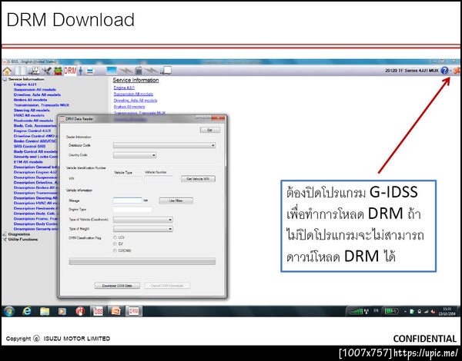The height and width of the screenshot is (361, 462).
Task: Click the Download DRM Data button
Action: coord(117,286)
